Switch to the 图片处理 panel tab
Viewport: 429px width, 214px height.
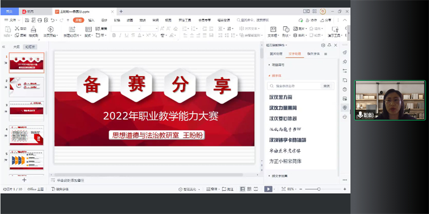(276, 54)
